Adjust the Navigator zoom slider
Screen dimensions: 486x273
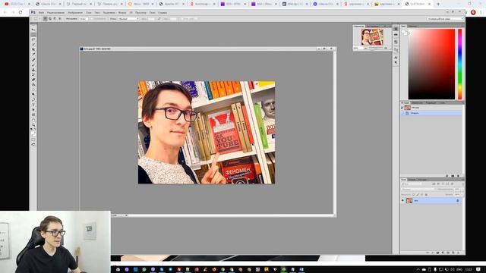tap(375, 48)
